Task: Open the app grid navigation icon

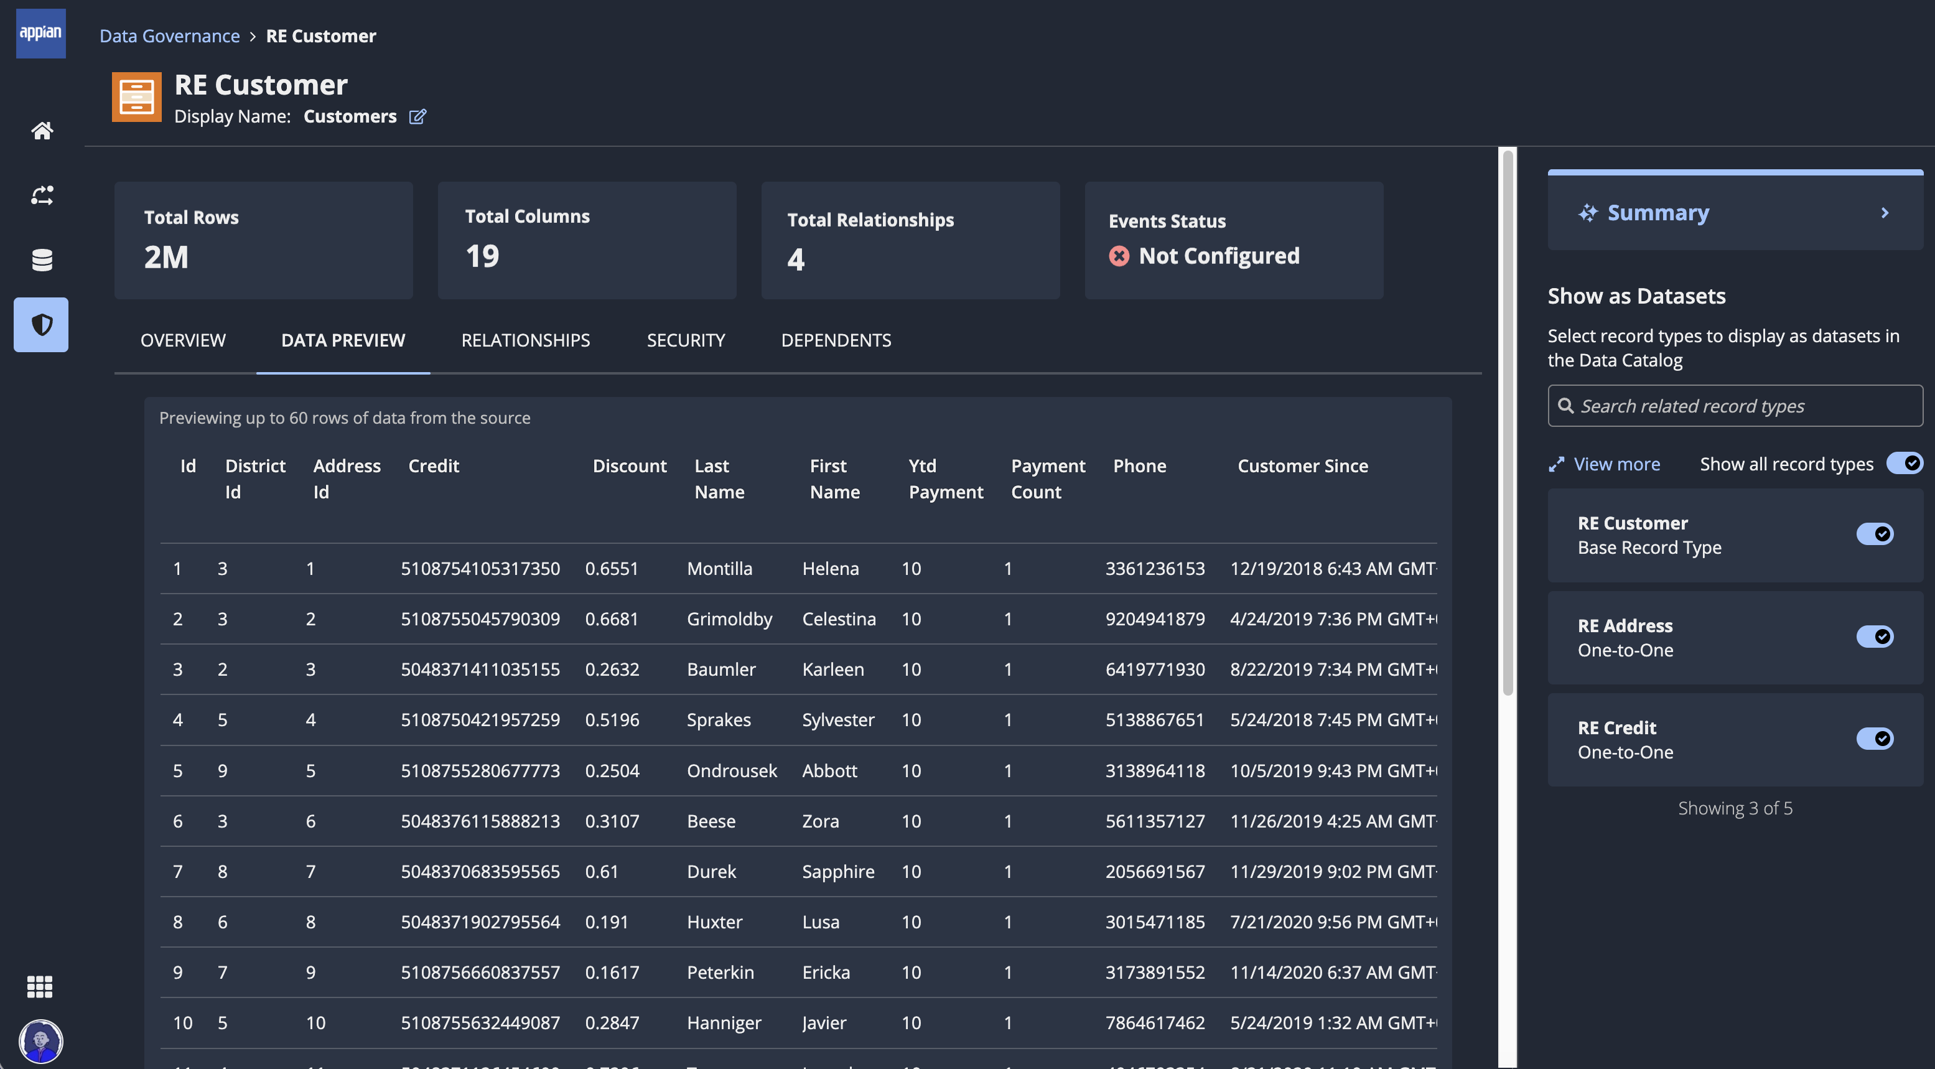Action: pyautogui.click(x=40, y=986)
